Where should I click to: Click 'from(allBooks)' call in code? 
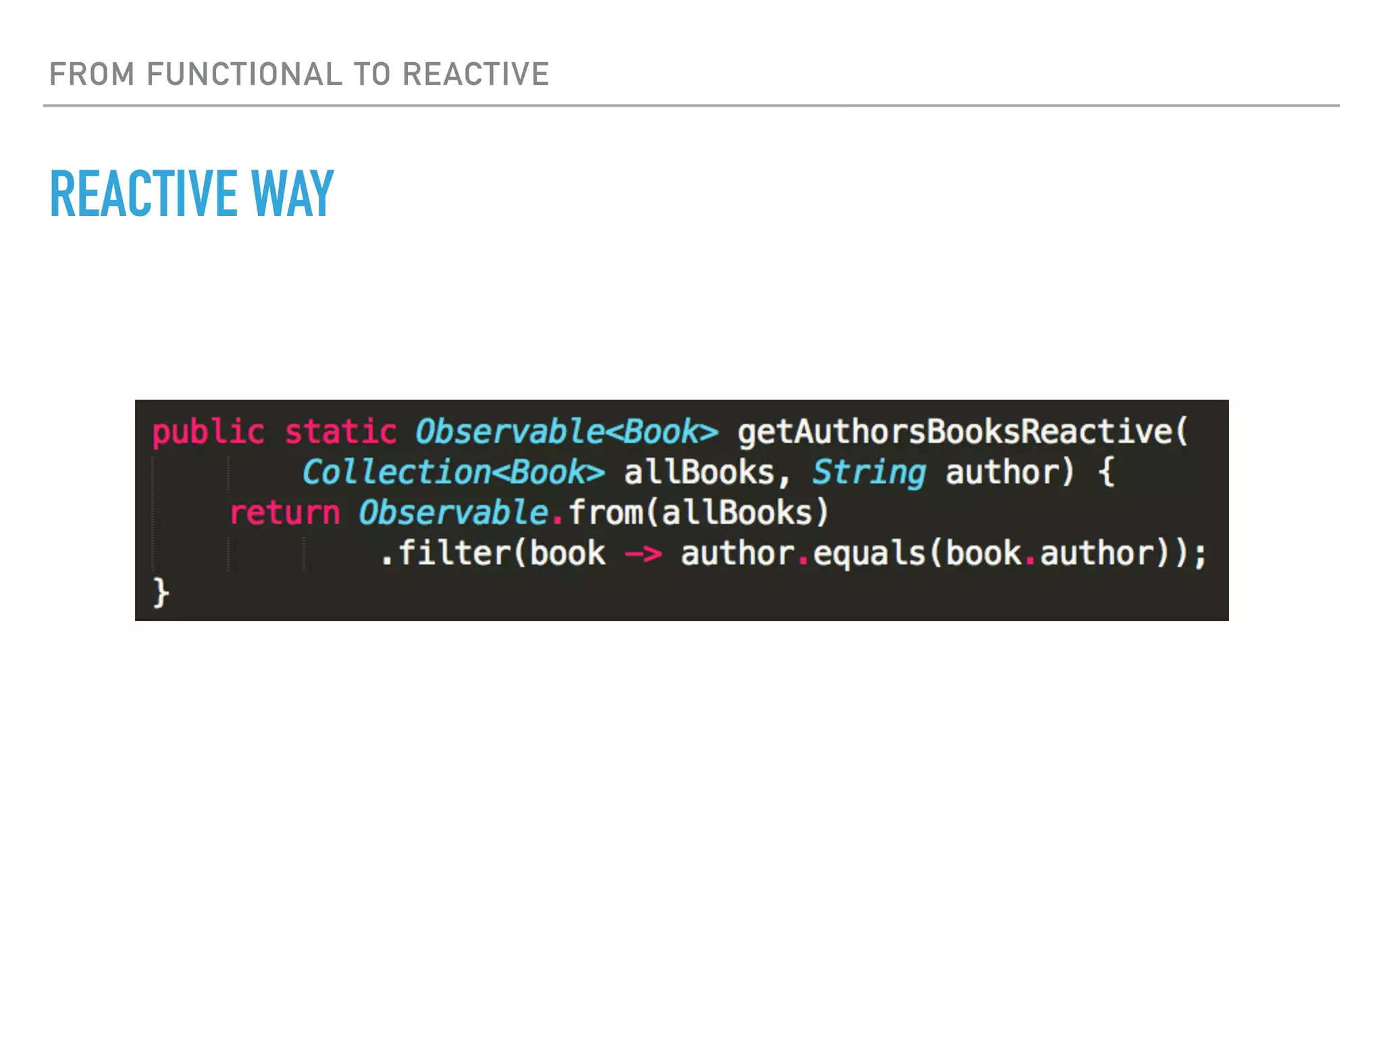tap(698, 513)
